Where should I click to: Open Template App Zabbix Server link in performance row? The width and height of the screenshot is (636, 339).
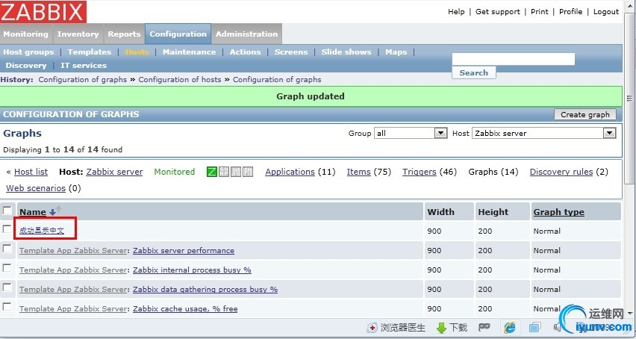[x=73, y=251]
